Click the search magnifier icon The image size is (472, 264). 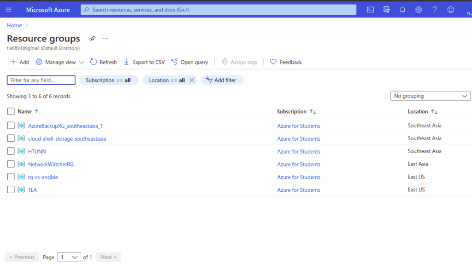pyautogui.click(x=87, y=10)
